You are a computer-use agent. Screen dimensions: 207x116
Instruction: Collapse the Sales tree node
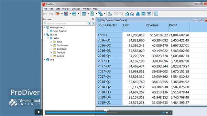(x=48, y=38)
